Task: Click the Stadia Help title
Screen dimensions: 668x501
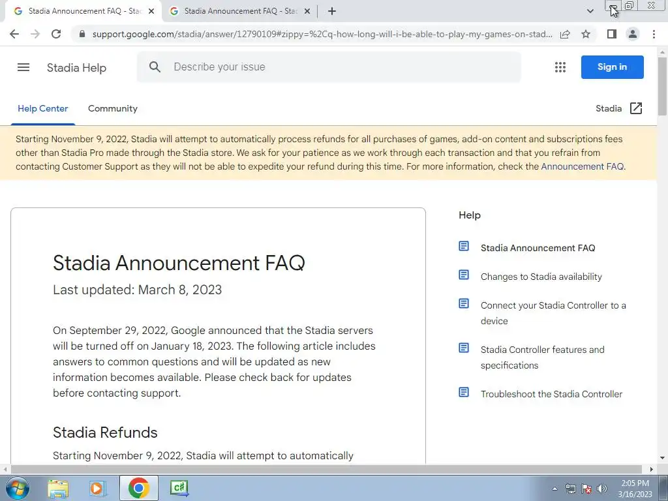Action: tap(77, 68)
